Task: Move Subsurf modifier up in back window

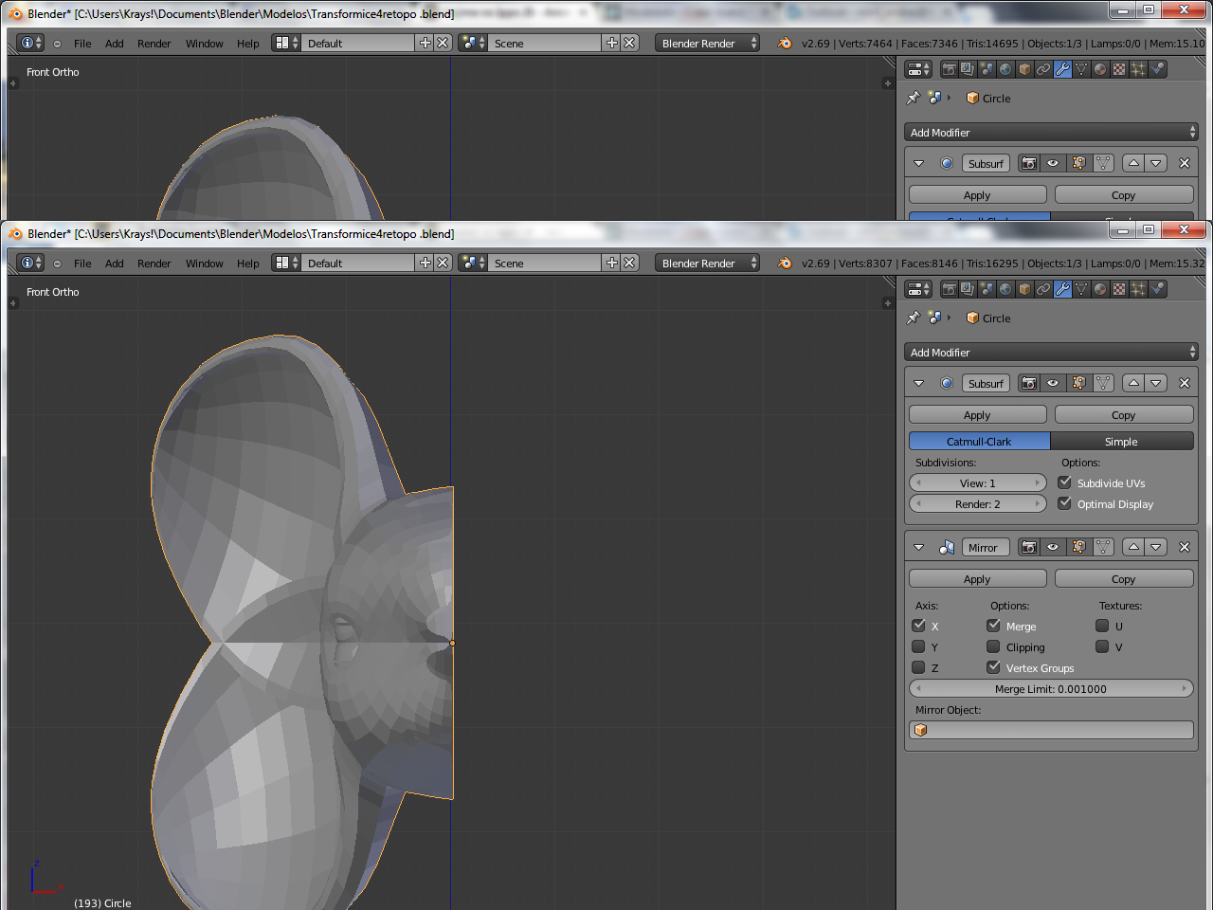Action: click(1133, 163)
